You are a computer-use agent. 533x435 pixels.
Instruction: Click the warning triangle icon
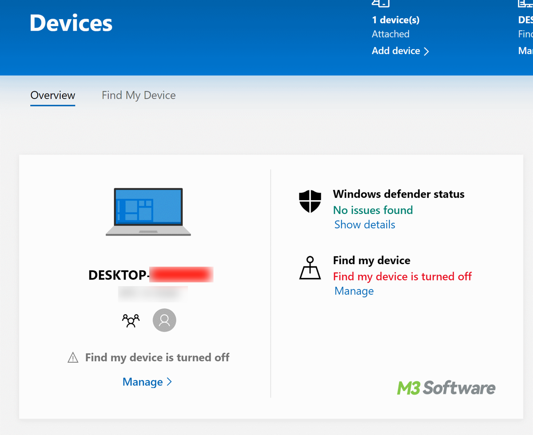73,357
